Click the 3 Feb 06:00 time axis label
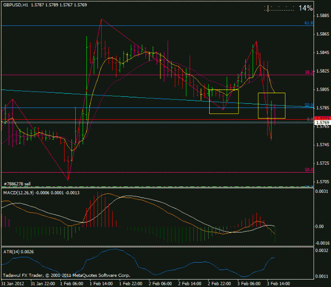The width and height of the screenshot is (331, 287). coord(249,284)
